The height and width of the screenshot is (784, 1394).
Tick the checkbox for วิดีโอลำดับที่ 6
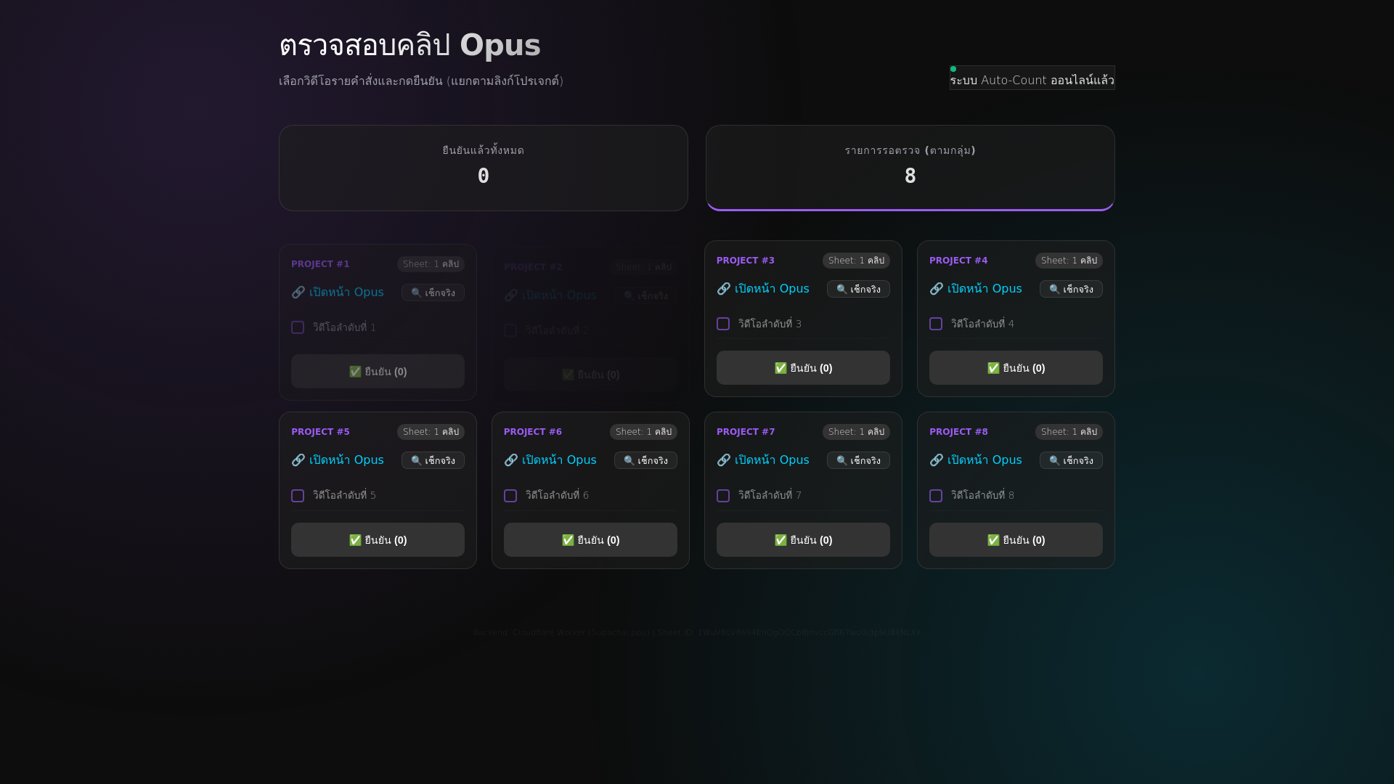(x=510, y=496)
